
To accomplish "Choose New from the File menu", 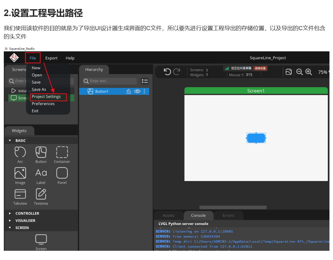I will [36, 68].
